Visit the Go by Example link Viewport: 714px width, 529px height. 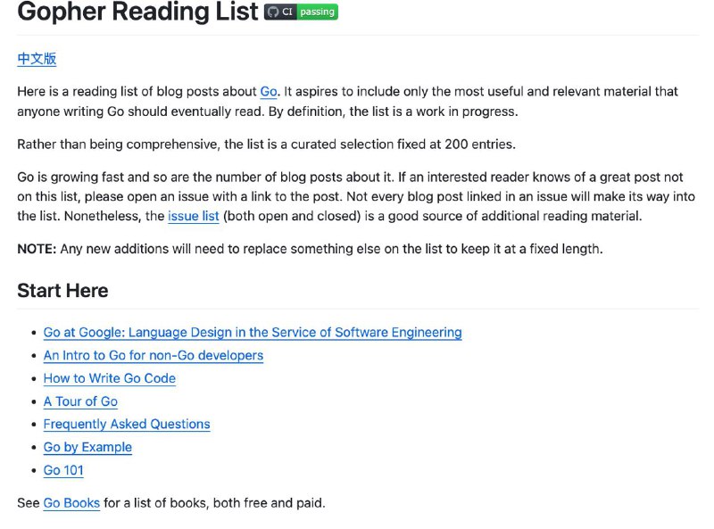point(87,447)
